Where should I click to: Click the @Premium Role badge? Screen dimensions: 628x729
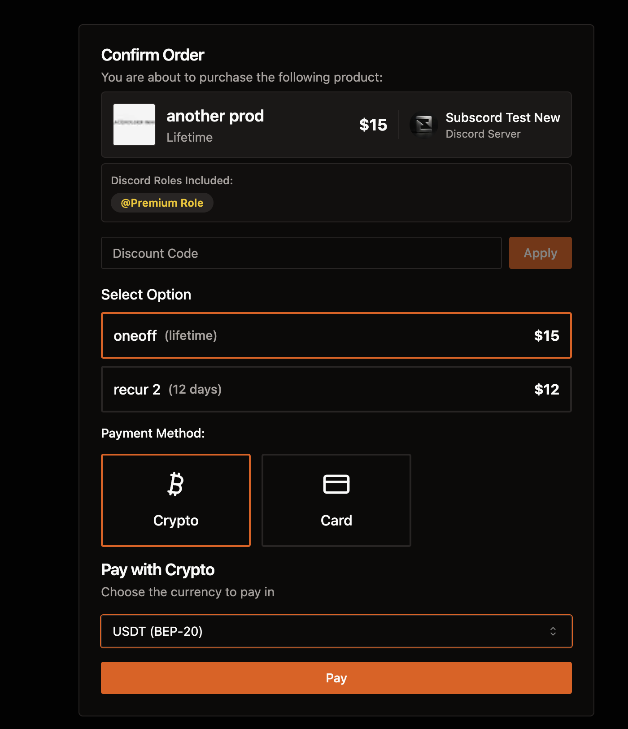pos(162,203)
